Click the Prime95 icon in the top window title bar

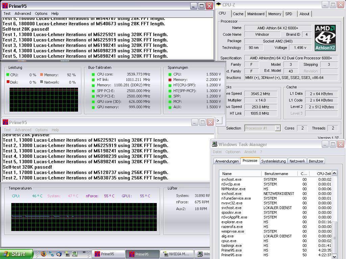(5, 6)
